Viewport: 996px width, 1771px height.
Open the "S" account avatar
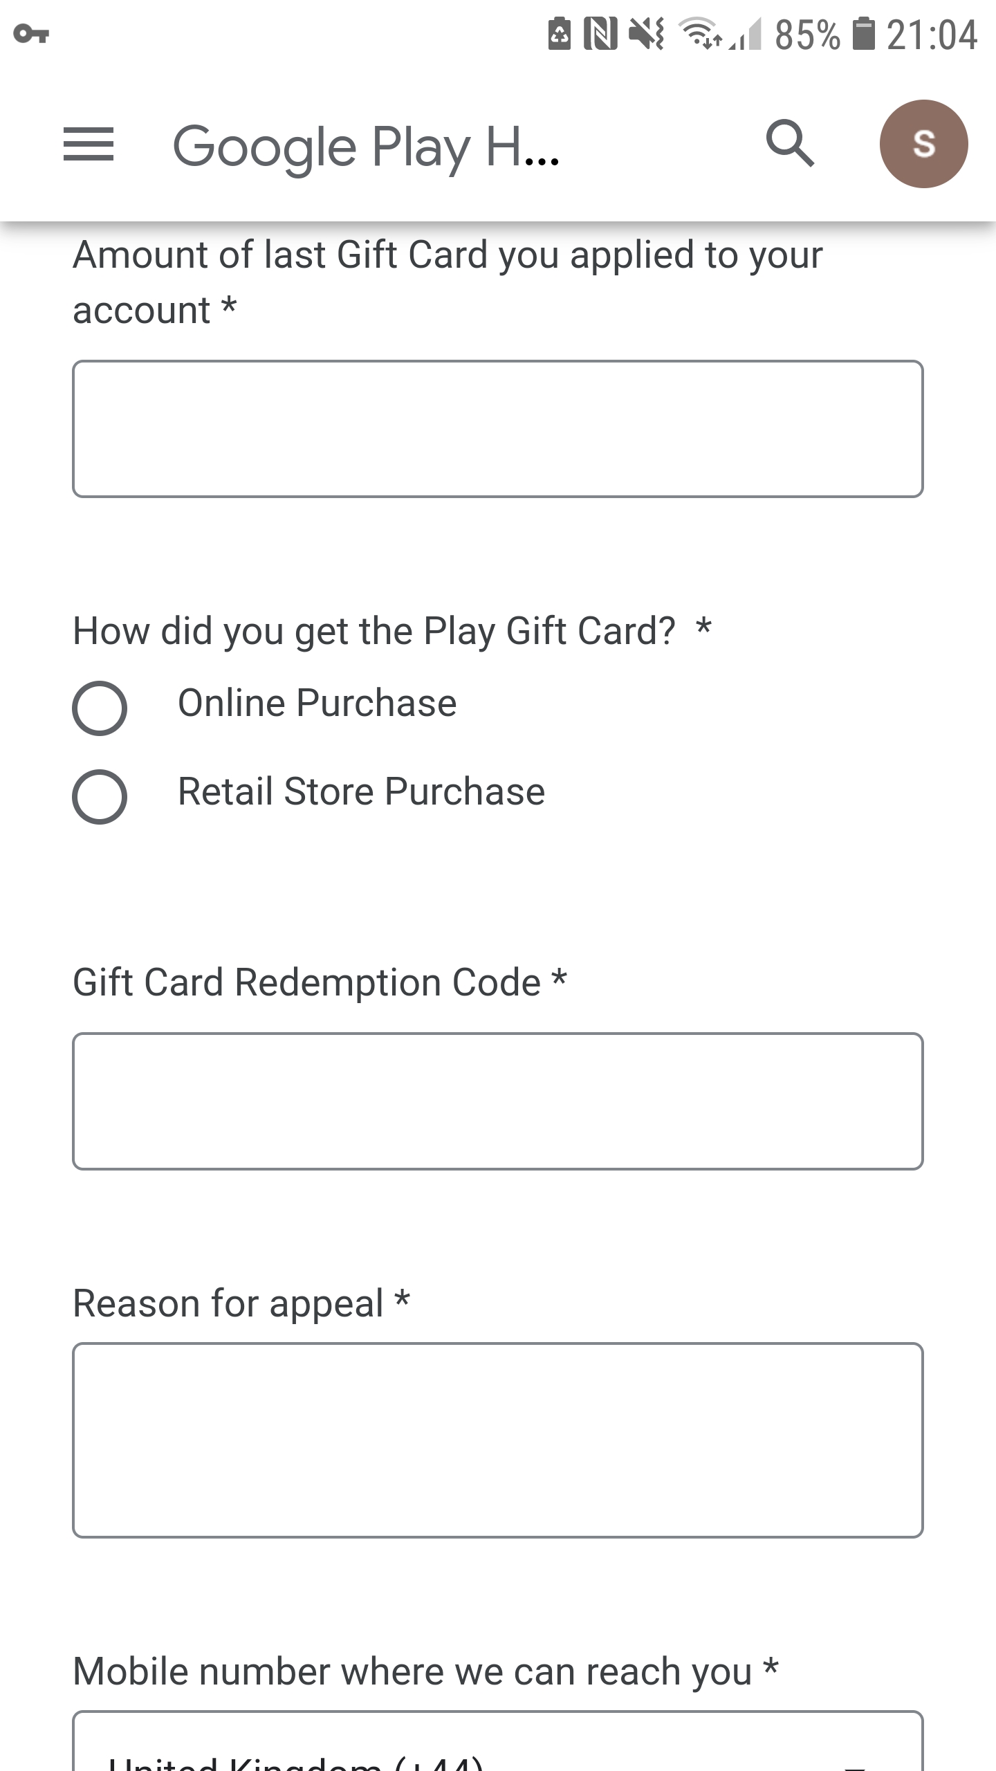pos(923,144)
